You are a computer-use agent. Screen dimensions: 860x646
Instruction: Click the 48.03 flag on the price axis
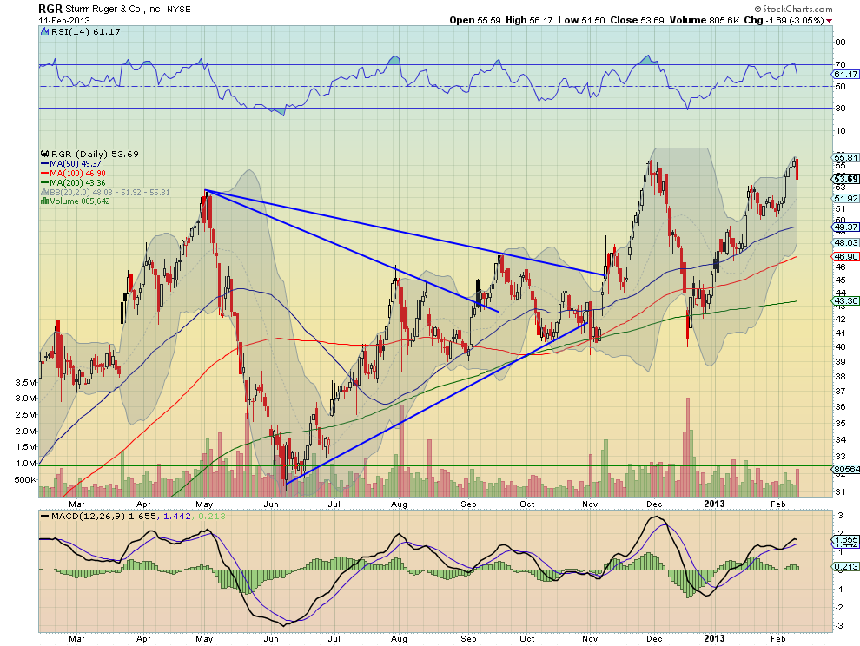pos(846,242)
